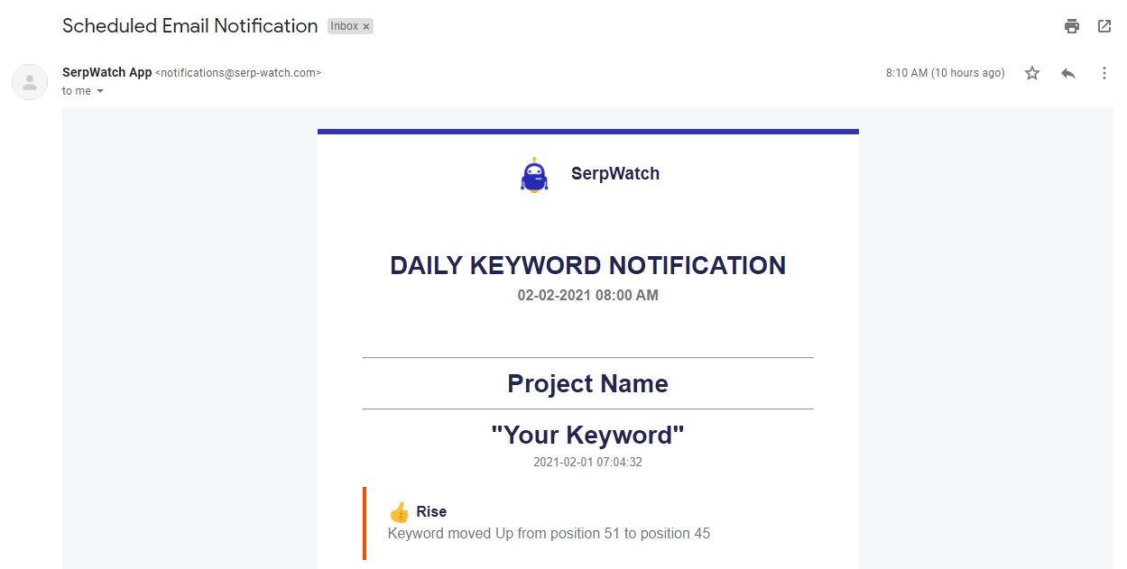Print this email using printer icon
Viewport: 1127px width, 569px height.
pyautogui.click(x=1072, y=26)
